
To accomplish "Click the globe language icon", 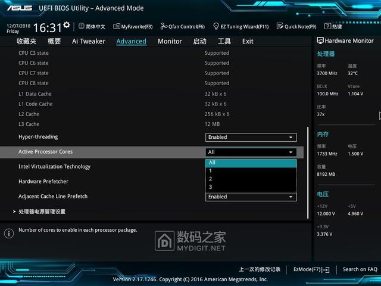I will (x=82, y=26).
